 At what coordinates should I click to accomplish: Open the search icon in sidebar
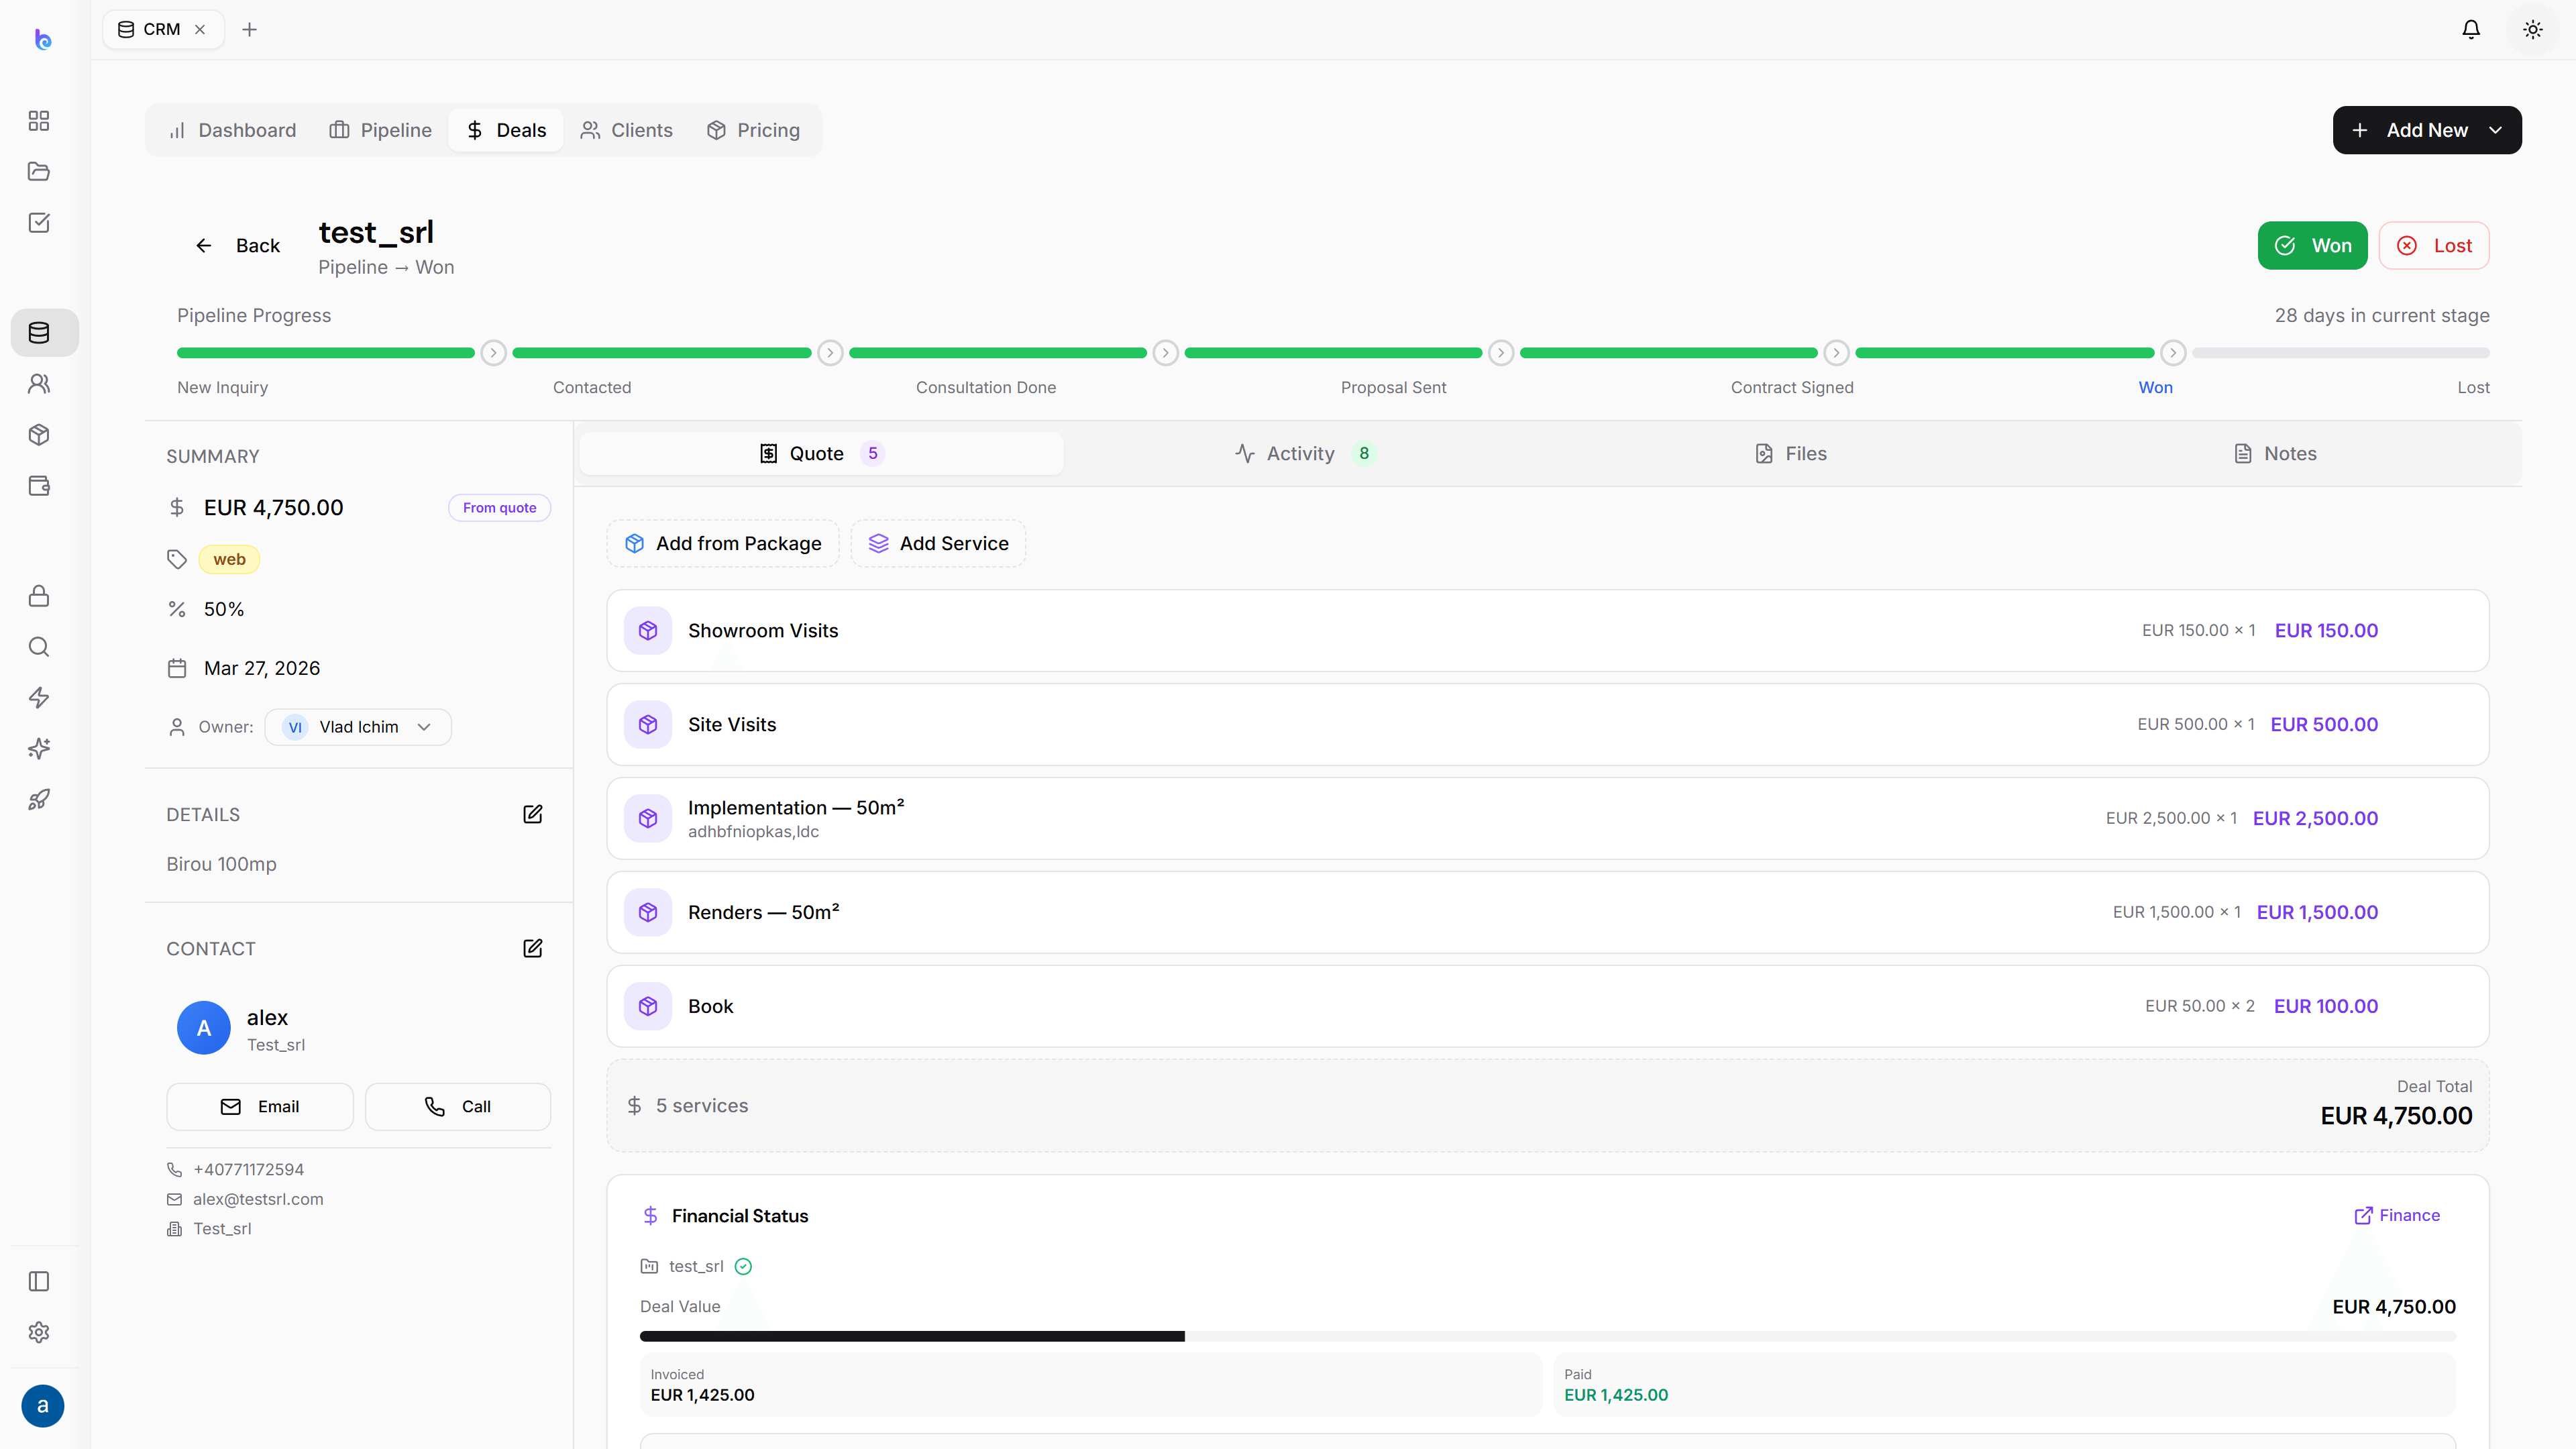point(39,647)
